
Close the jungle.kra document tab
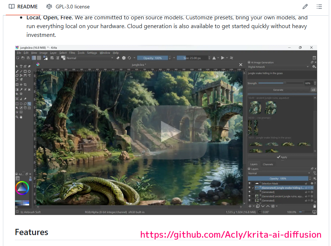coord(241,65)
